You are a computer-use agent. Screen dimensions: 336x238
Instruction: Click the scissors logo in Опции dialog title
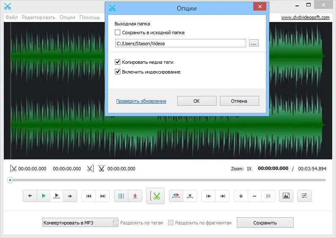click(112, 8)
